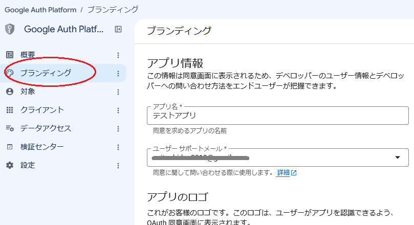Click the クライアント grid icon
This screenshot has width=414, height=225.
pos(10,110)
